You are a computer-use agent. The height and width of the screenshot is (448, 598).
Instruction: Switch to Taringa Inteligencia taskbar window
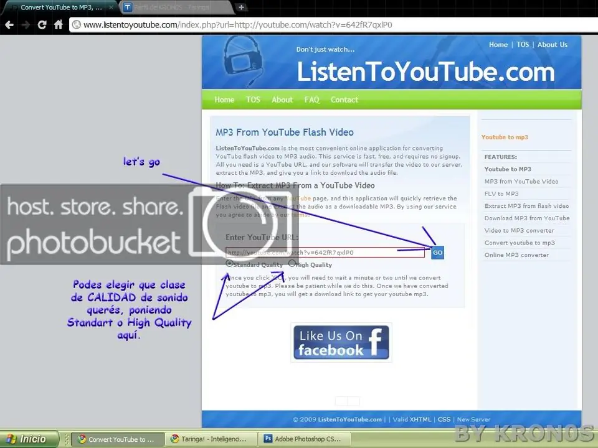(211, 439)
